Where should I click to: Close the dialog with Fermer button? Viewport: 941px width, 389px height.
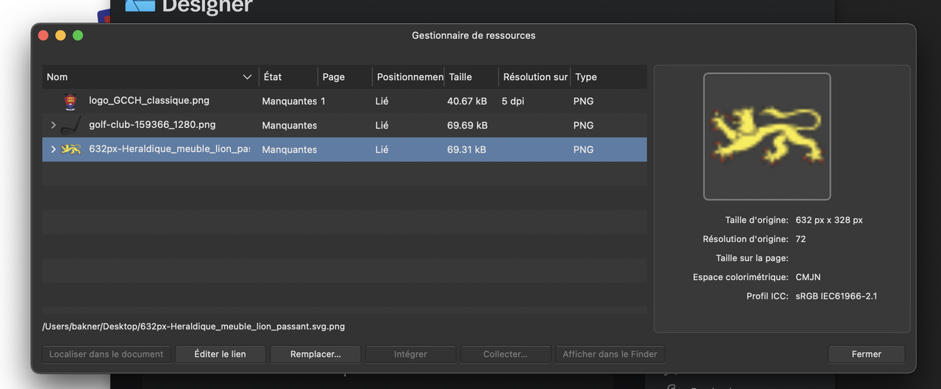pyautogui.click(x=866, y=354)
